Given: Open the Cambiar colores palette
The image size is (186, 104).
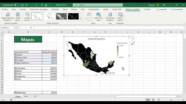Looking at the screenshot, I should coord(27,17).
